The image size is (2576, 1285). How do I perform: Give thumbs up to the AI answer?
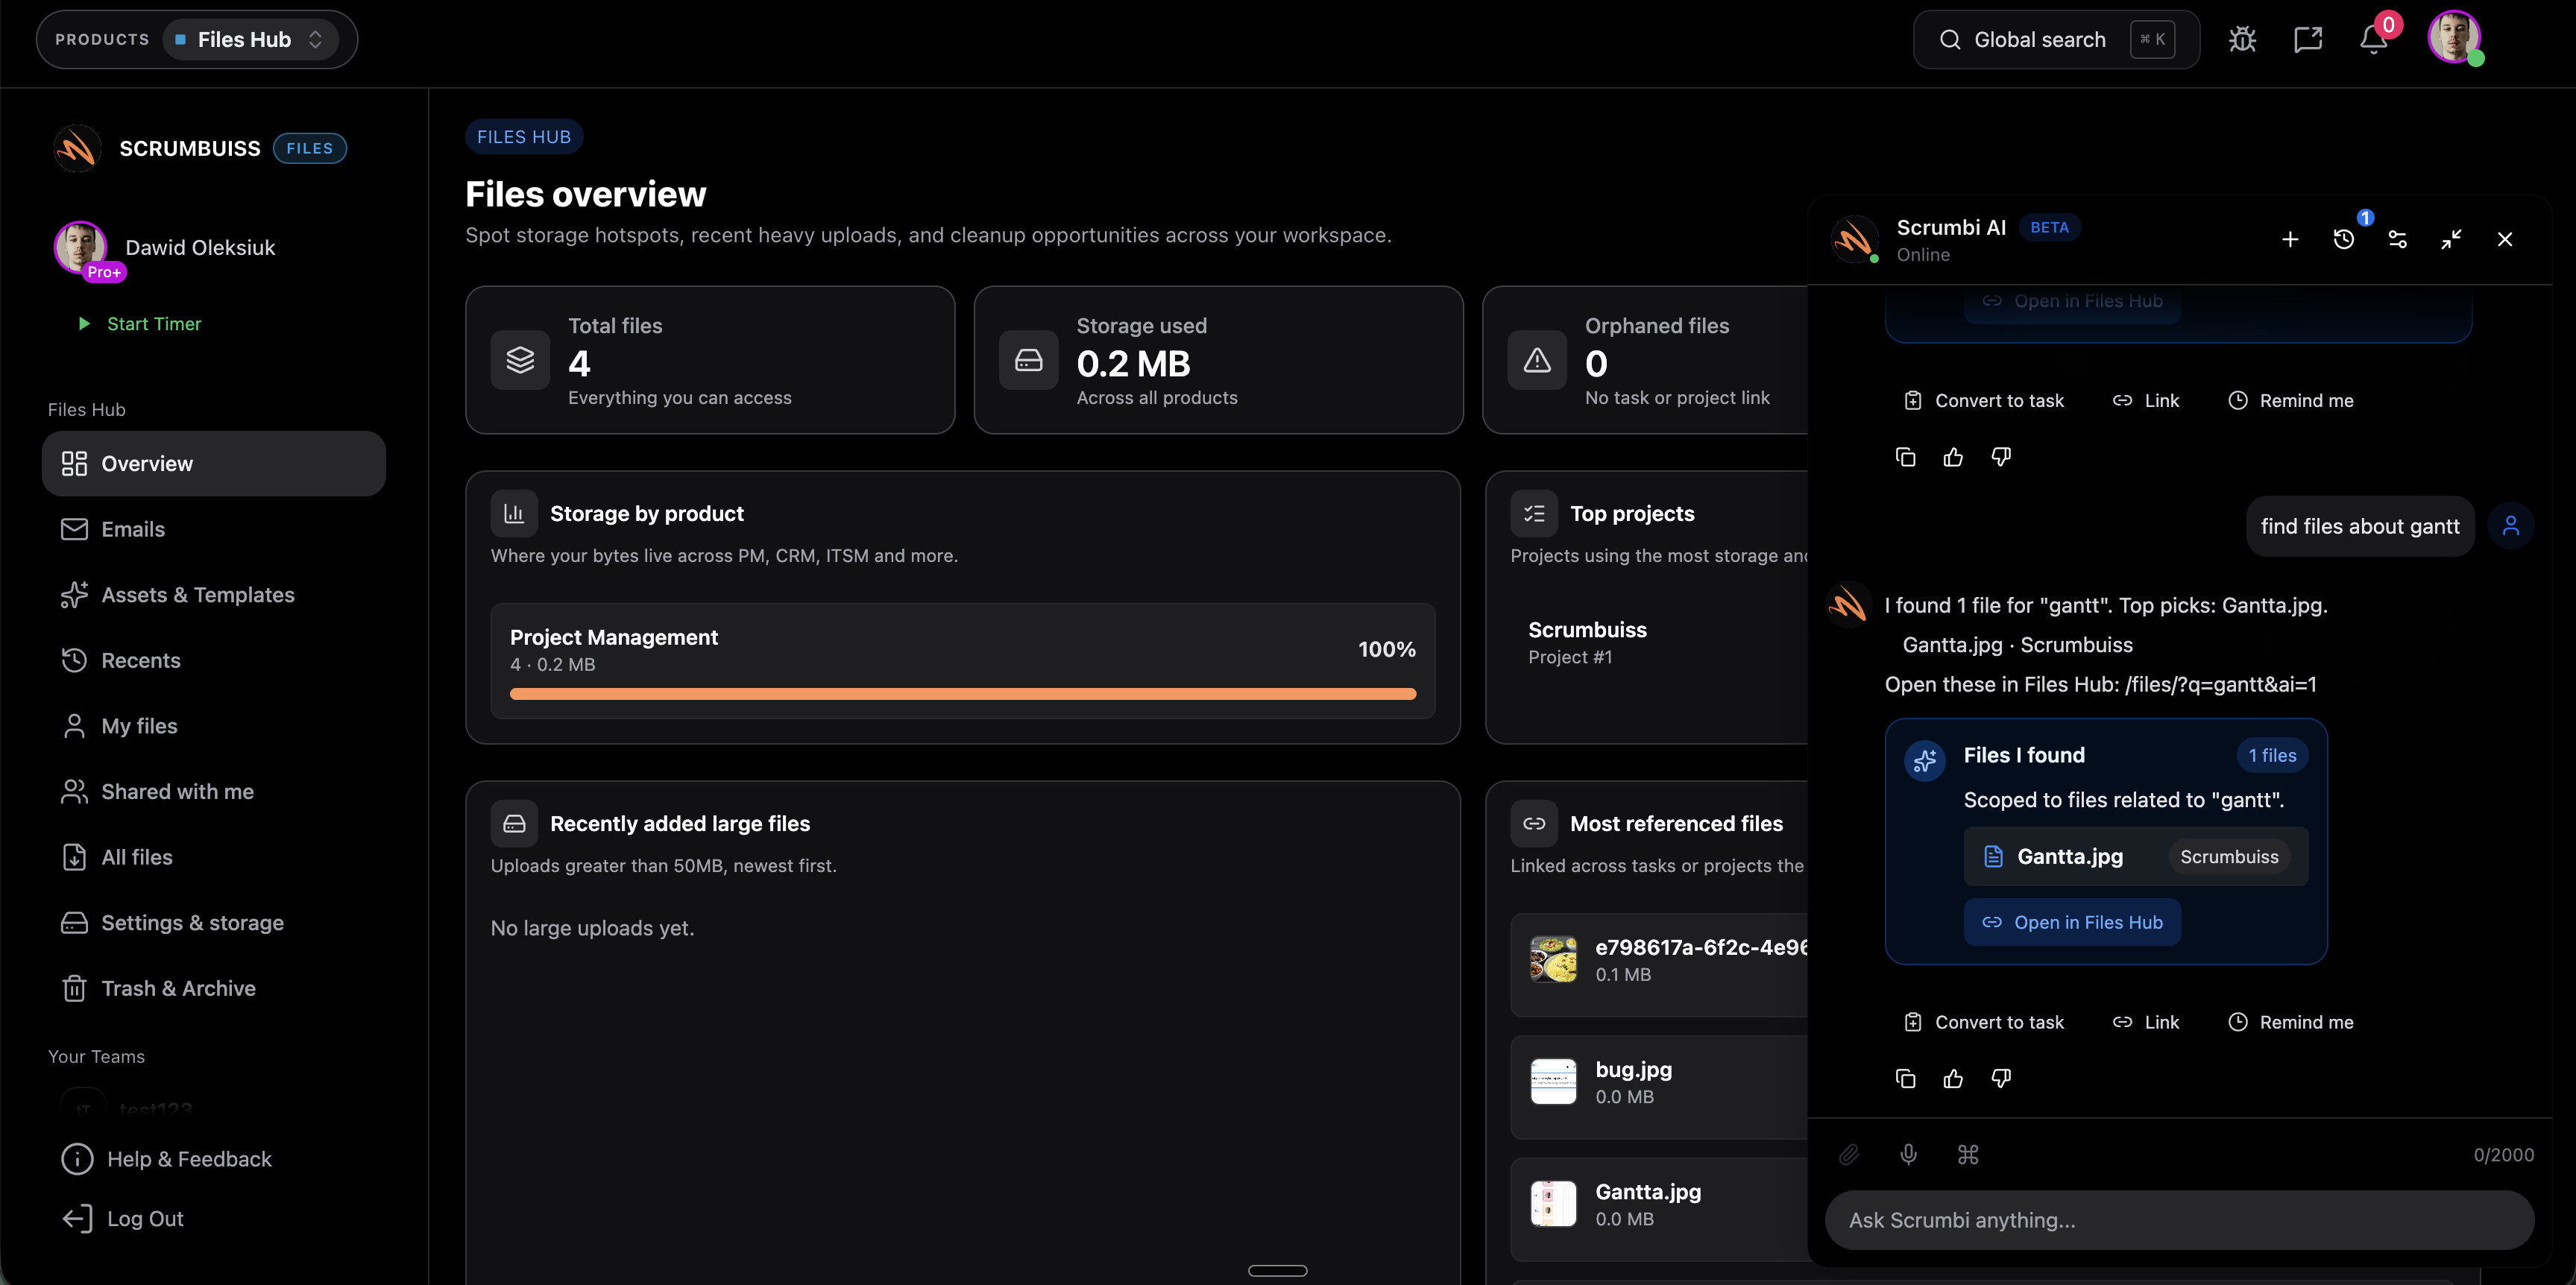(x=1952, y=1078)
